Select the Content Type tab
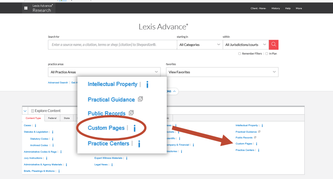Image resolution: width=333 pixels, height=179 pixels. (33, 118)
